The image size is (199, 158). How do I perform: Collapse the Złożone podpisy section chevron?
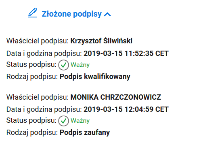(107, 14)
